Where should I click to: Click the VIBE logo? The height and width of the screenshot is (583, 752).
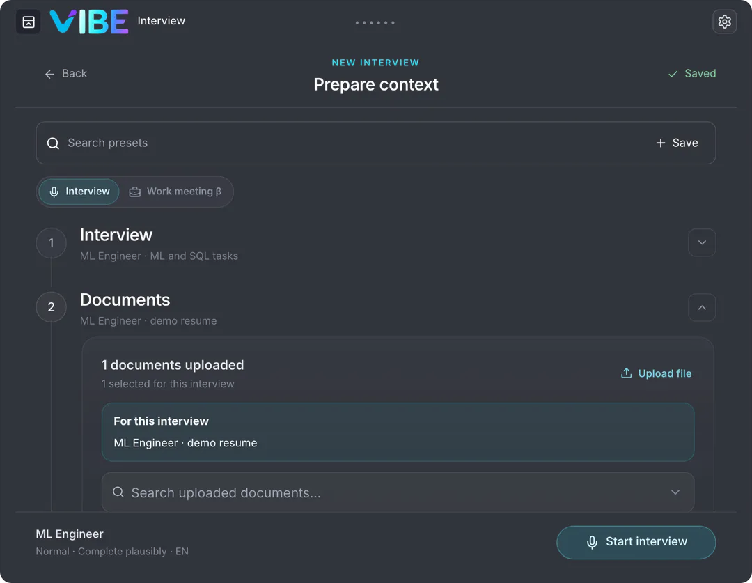click(88, 22)
